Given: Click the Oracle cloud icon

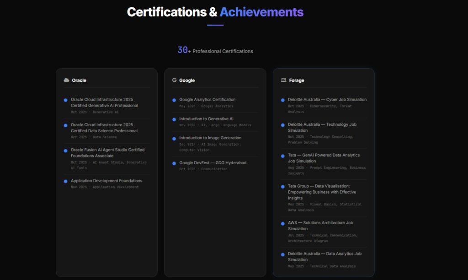Looking at the screenshot, I should 66,80.
